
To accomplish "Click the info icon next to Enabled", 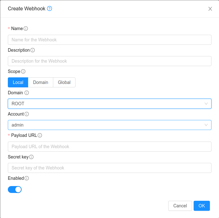I will click(27, 178).
